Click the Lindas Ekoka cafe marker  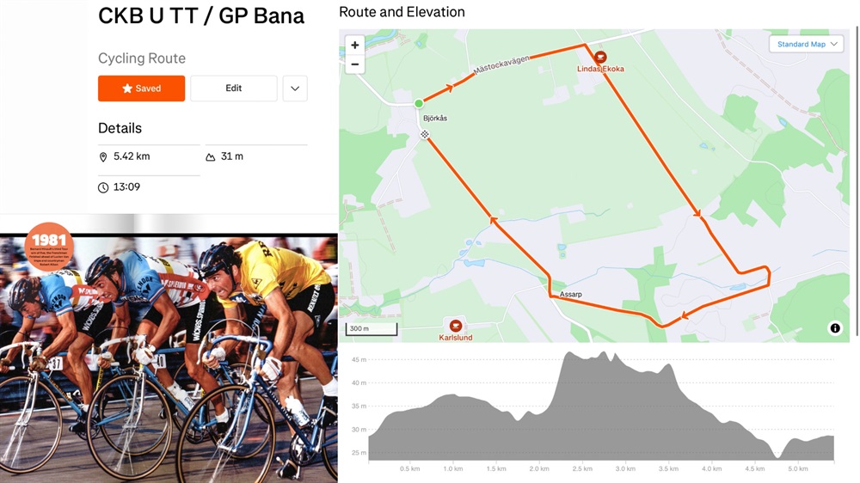[x=600, y=57]
